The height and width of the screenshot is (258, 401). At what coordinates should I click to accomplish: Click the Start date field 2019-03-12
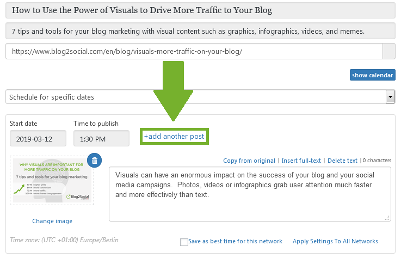tap(38, 138)
